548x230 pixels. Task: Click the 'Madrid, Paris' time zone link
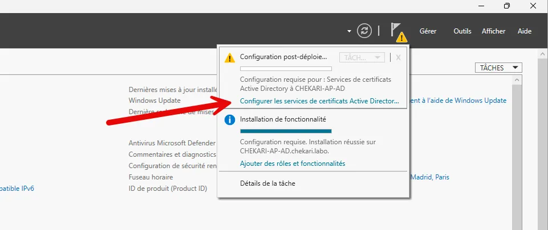point(429,177)
